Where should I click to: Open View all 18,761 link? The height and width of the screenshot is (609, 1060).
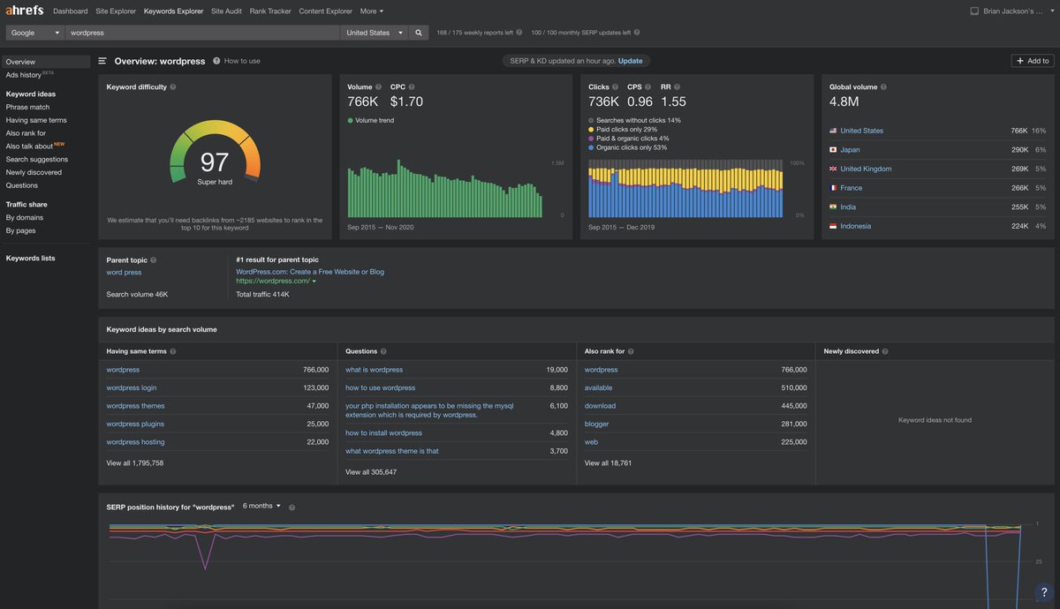pos(608,462)
